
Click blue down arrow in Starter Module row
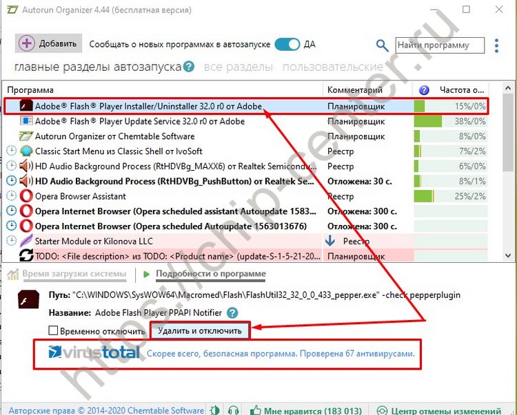pos(330,241)
